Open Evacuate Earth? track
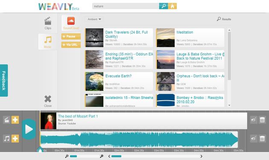This screenshot has width=269, height=160. pos(118,76)
